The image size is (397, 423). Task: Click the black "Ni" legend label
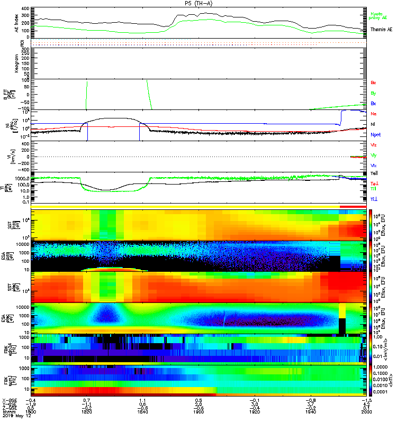click(373, 124)
